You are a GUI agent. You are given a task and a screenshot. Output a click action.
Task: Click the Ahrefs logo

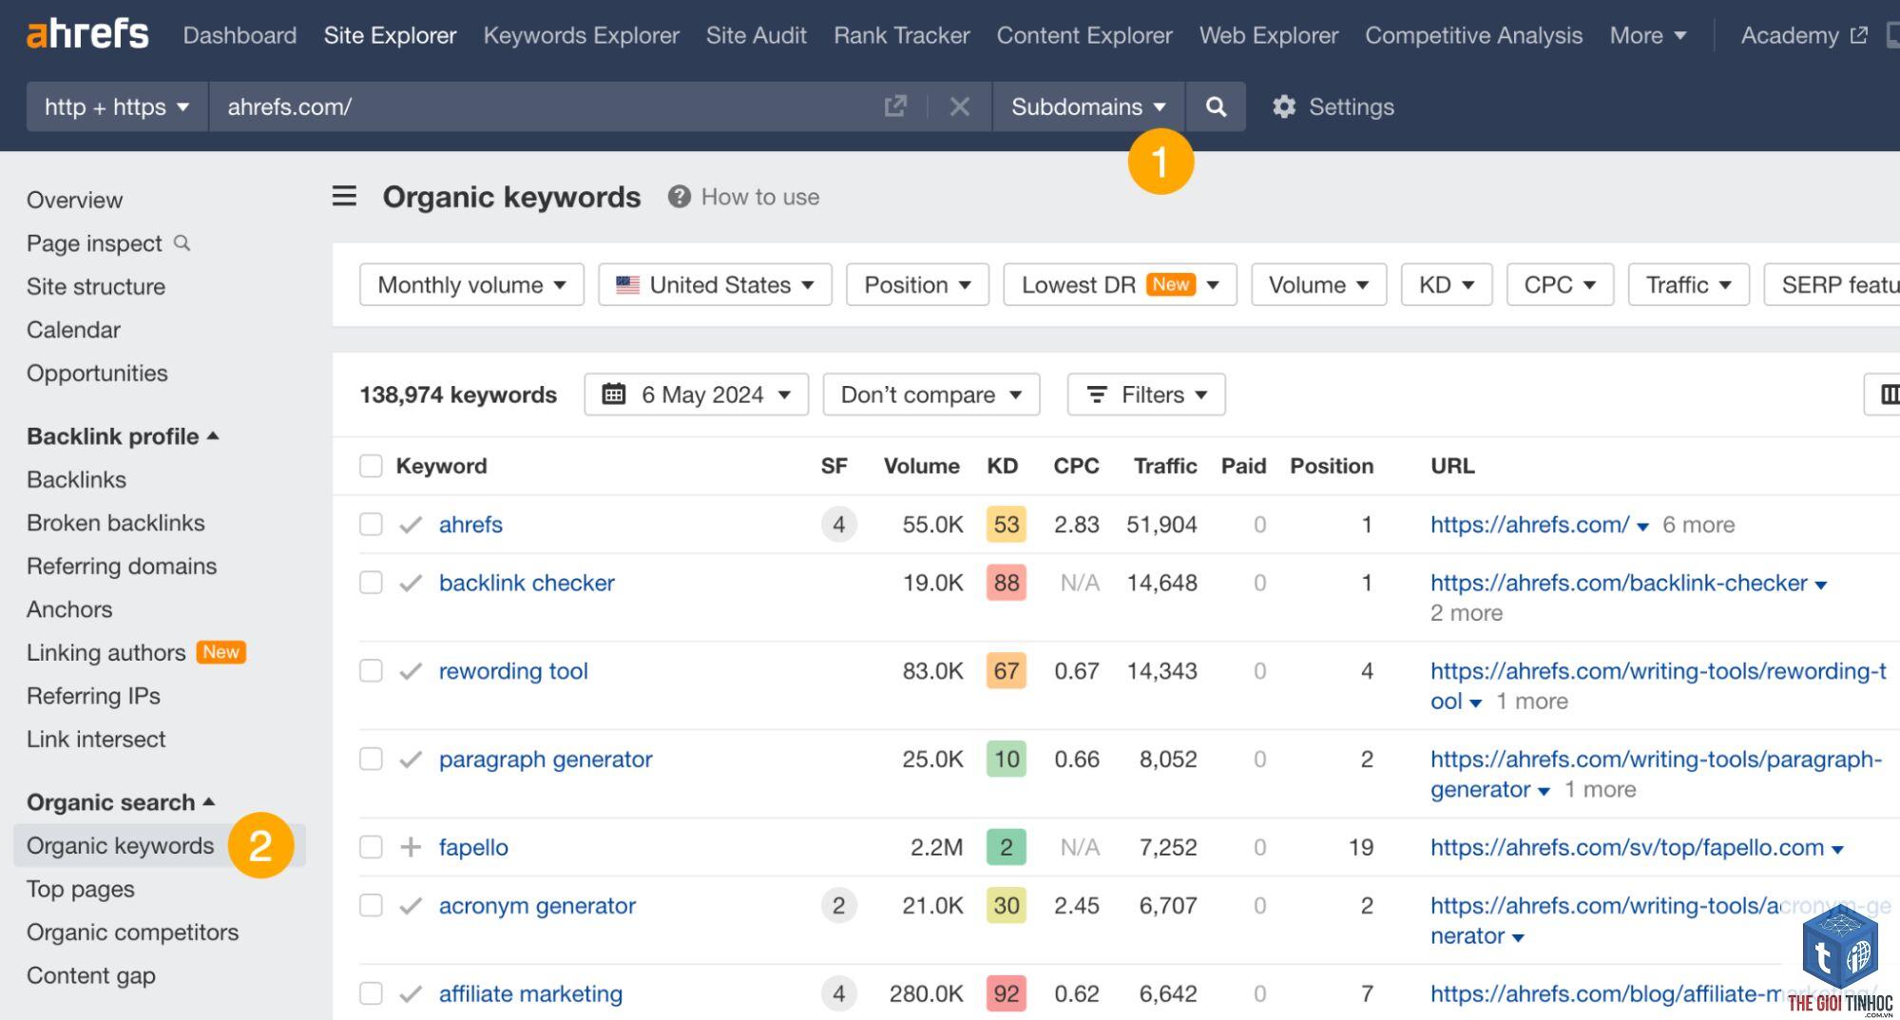[x=87, y=35]
